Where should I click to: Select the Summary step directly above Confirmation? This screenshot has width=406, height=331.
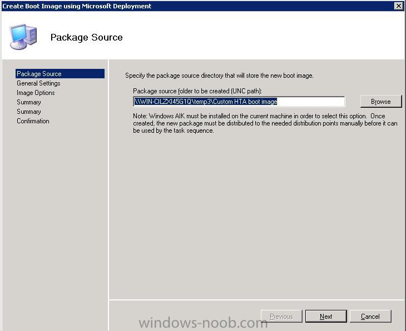[x=29, y=112]
